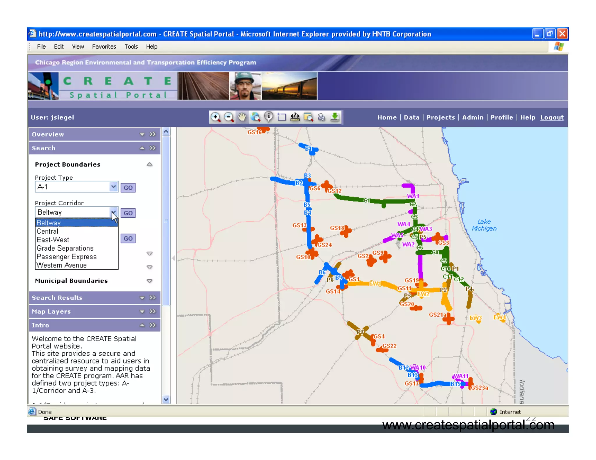The width and height of the screenshot is (596, 460).
Task: Open the File menu
Action: coord(41,47)
